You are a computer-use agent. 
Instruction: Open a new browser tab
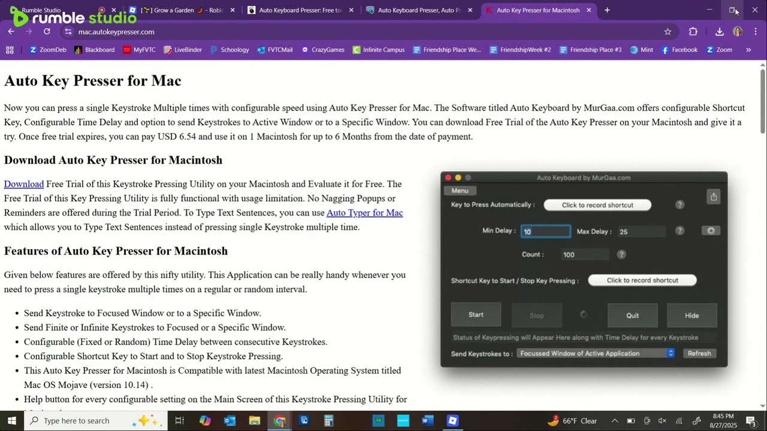pyautogui.click(x=607, y=10)
